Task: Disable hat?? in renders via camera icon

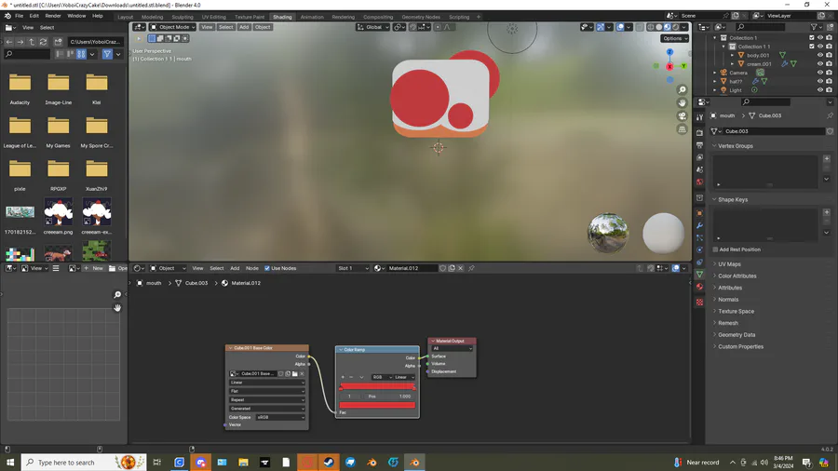Action: click(x=829, y=81)
